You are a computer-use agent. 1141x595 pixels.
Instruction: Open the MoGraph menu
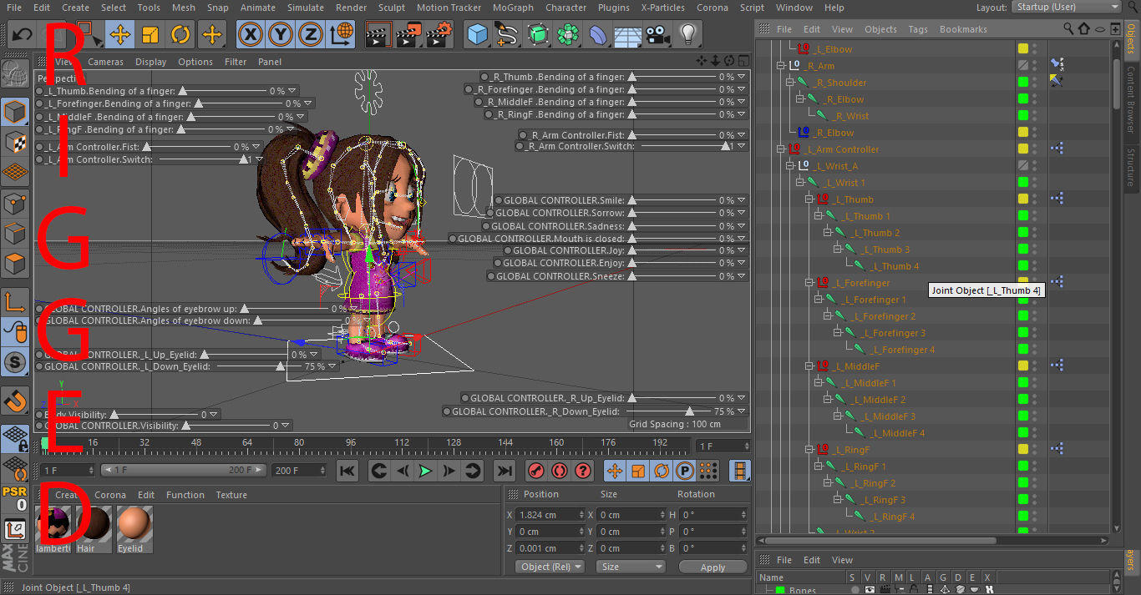(x=513, y=8)
